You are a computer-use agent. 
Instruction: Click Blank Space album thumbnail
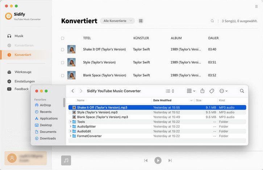click(71, 75)
